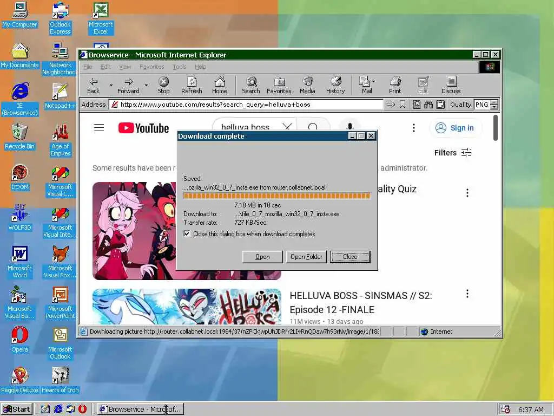Expand the Forward button history dropdown arrow
The width and height of the screenshot is (554, 416).
point(146,85)
